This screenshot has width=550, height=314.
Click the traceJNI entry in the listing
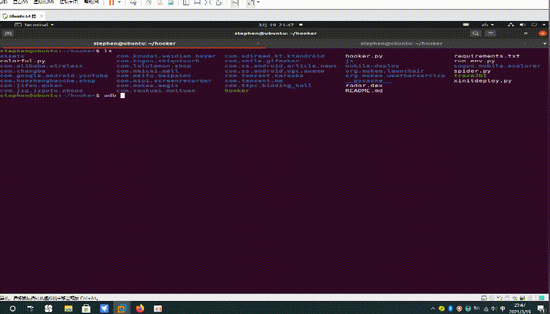[470, 76]
